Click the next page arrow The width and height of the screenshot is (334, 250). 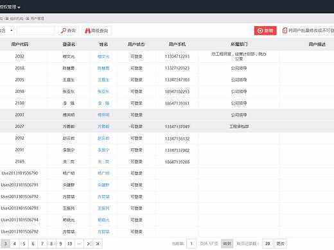pyautogui.click(x=88, y=244)
